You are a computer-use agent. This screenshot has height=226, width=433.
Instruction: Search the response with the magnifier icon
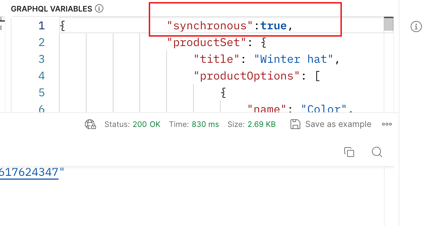377,152
